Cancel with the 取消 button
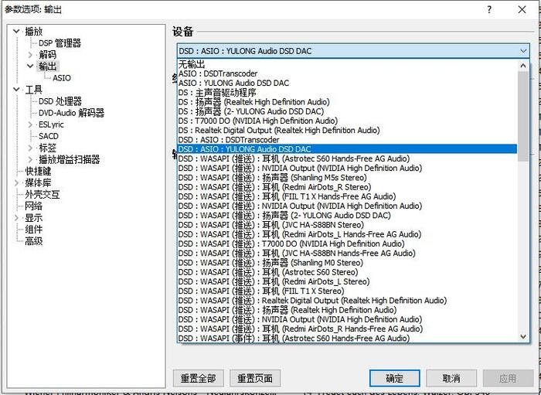541x395 pixels. pyautogui.click(x=451, y=379)
